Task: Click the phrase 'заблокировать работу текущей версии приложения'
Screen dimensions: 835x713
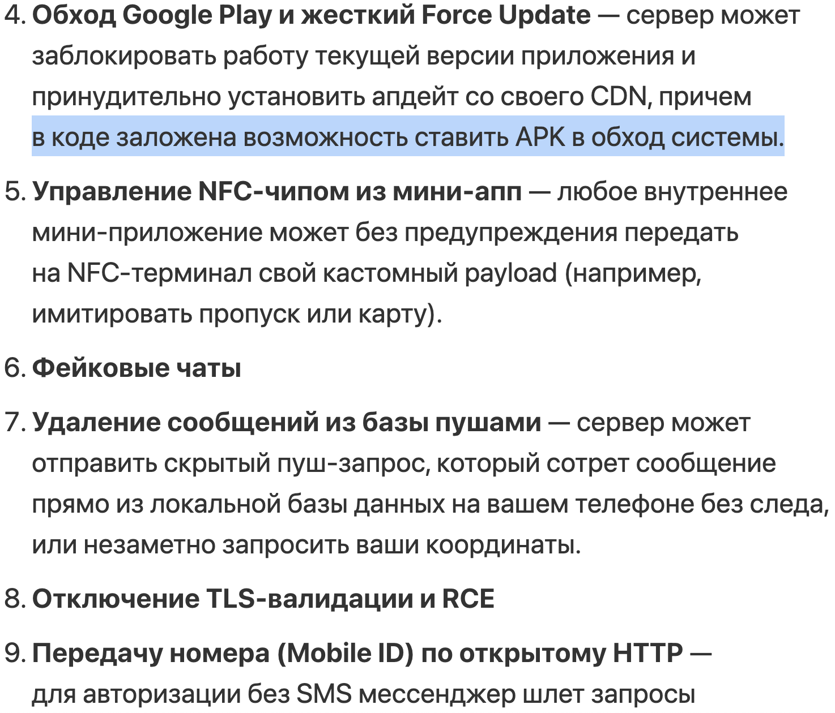Action: pyautogui.click(x=353, y=56)
